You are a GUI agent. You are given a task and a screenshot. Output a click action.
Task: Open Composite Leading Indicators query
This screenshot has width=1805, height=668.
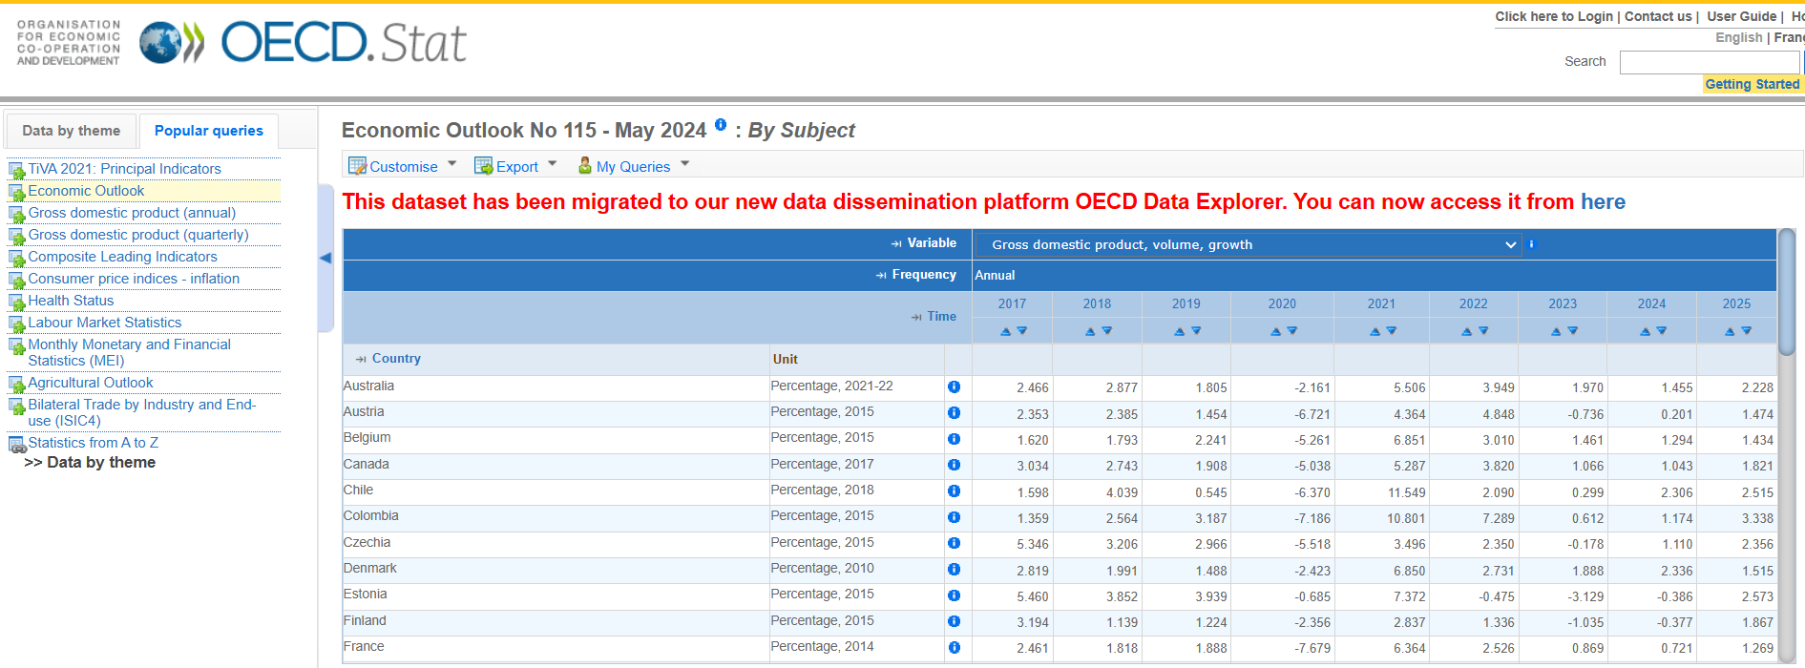[x=122, y=257]
